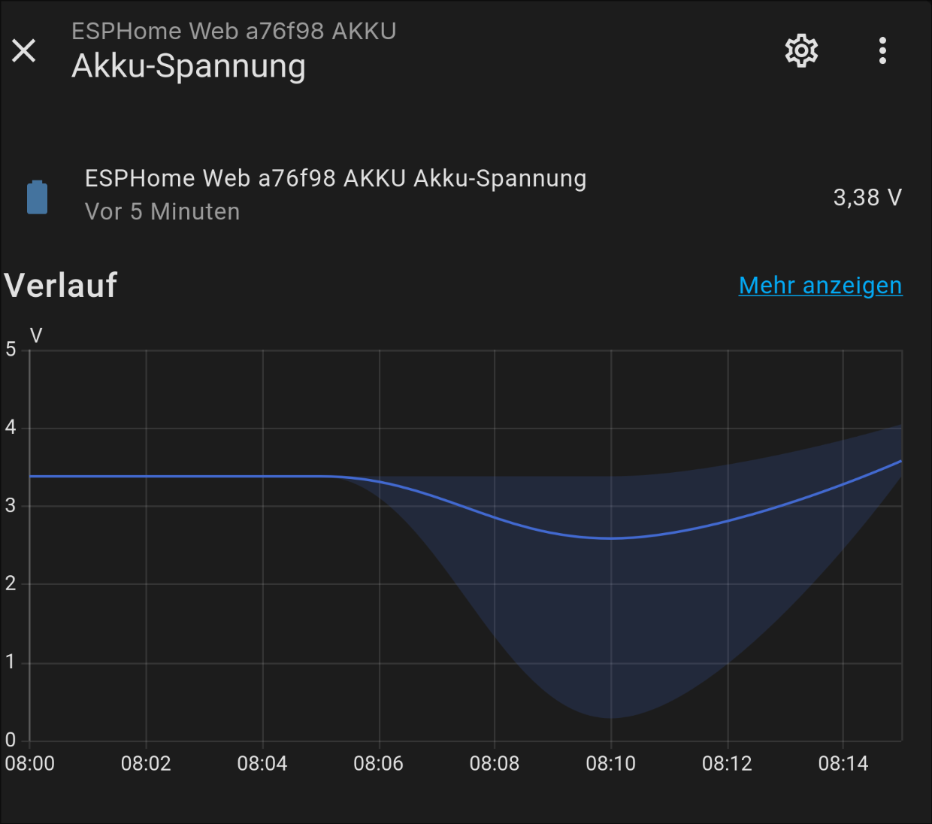The width and height of the screenshot is (932, 824).
Task: Click the voltage line's lowest point
Action: [x=610, y=538]
